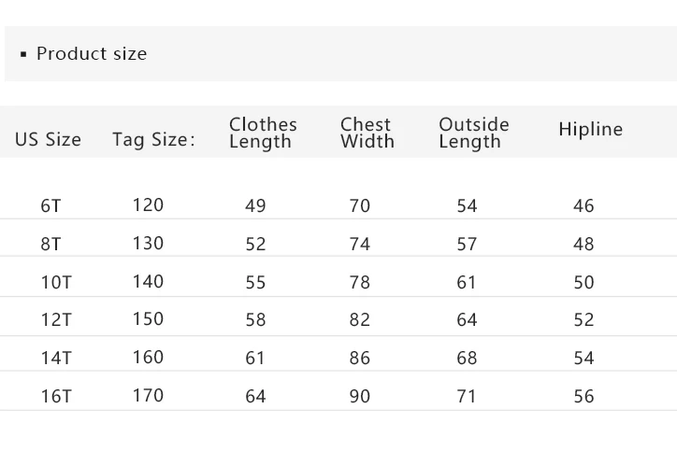Click the 16T US size cell

tap(55, 396)
